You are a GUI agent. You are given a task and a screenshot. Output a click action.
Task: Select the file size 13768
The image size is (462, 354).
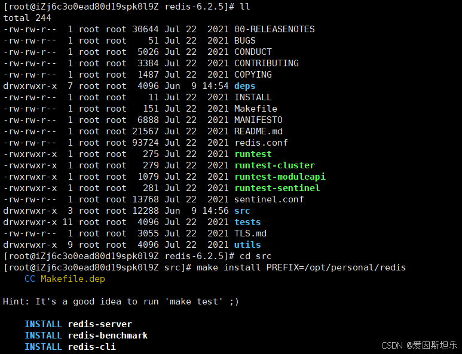point(145,199)
